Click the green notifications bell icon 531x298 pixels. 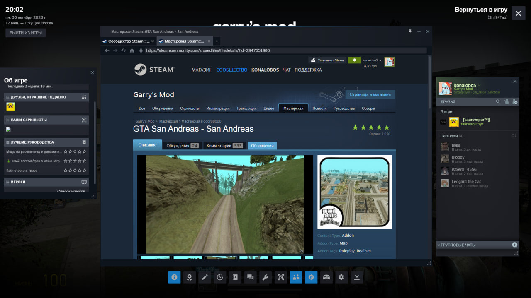[354, 60]
